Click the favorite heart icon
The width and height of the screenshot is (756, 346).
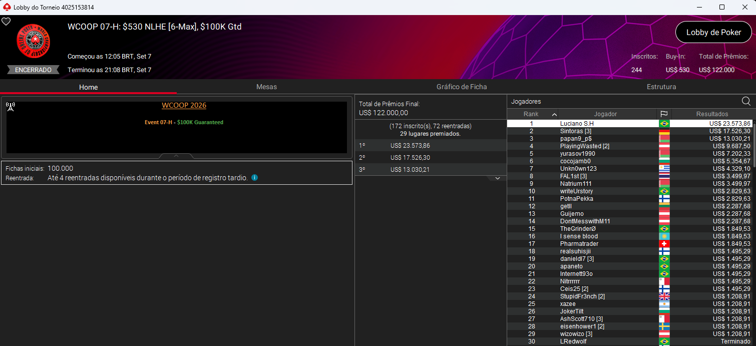tap(6, 22)
